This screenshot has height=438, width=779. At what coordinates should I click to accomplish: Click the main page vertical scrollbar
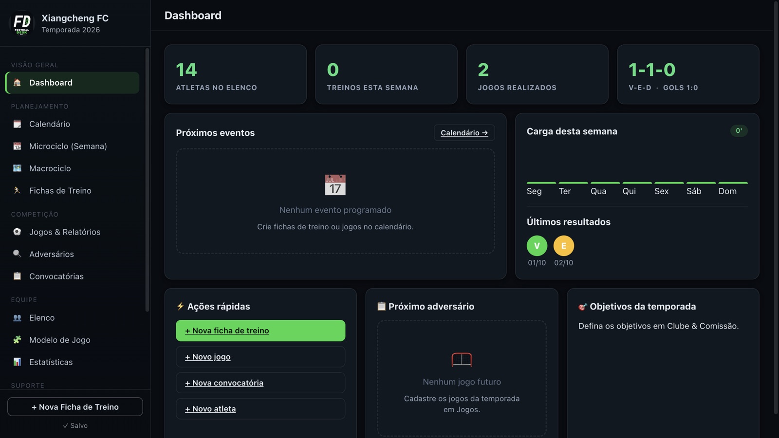[776, 208]
